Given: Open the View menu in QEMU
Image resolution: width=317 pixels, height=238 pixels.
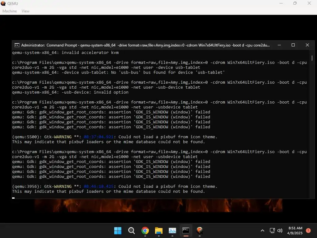Looking at the screenshot, I should [25, 11].
